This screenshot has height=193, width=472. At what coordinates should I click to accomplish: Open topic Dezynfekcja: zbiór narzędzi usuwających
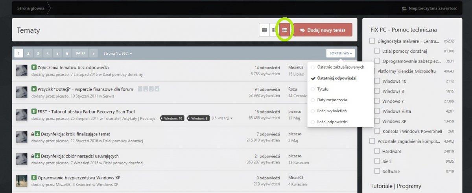[80, 156]
